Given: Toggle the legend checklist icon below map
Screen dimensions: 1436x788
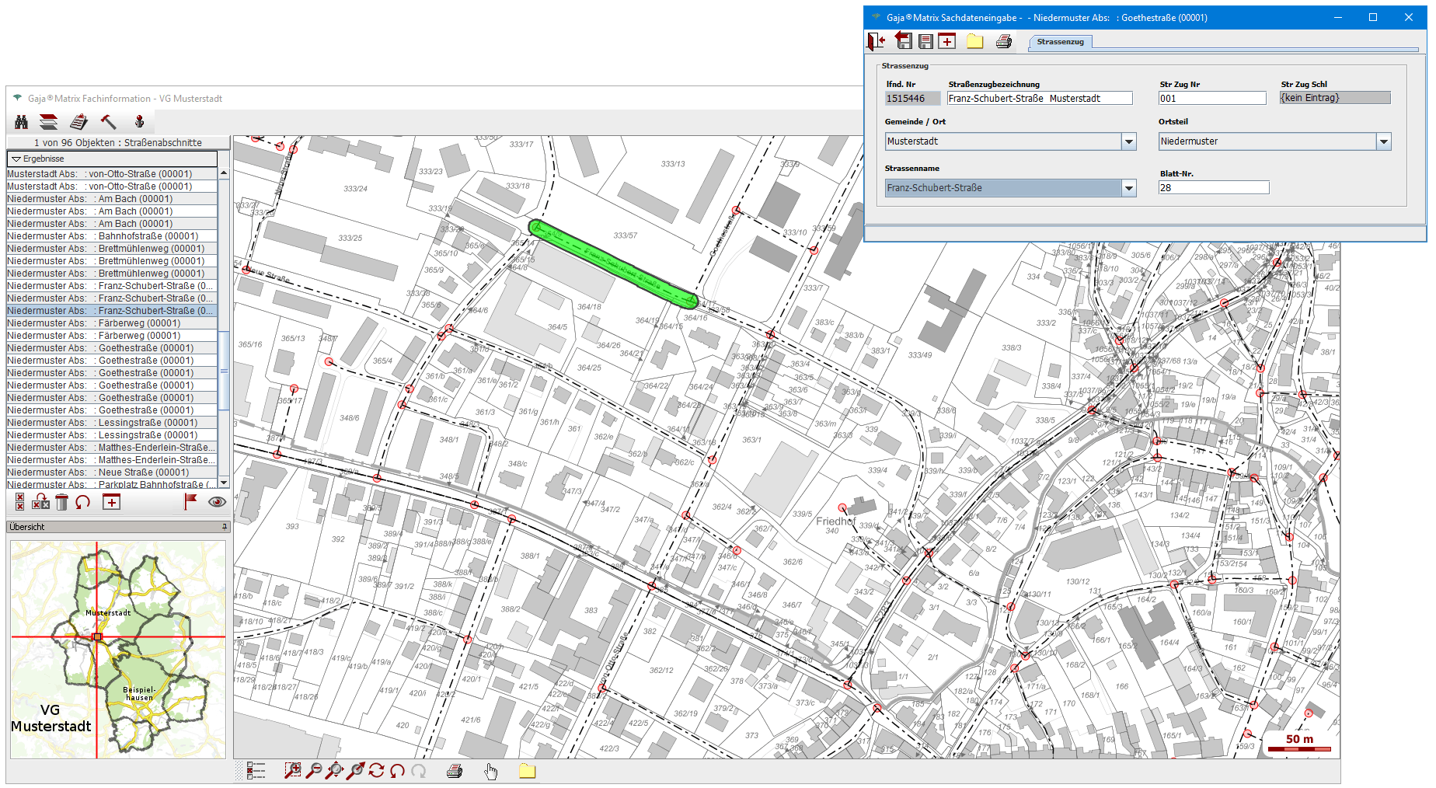Looking at the screenshot, I should (256, 771).
